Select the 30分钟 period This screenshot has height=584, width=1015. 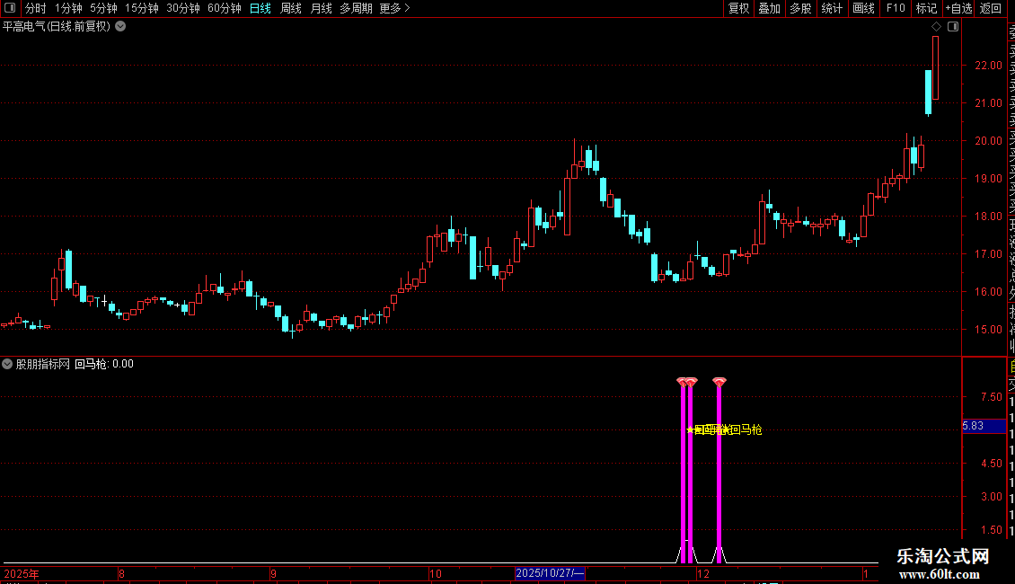pos(182,8)
